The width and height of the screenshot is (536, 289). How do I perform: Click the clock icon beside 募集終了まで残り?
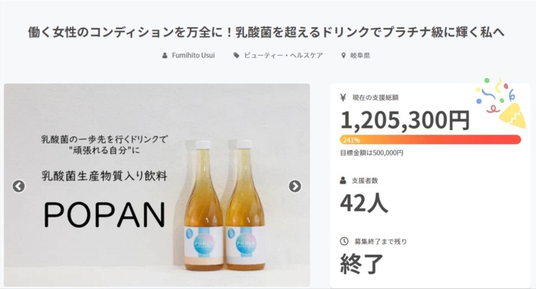[x=343, y=241]
